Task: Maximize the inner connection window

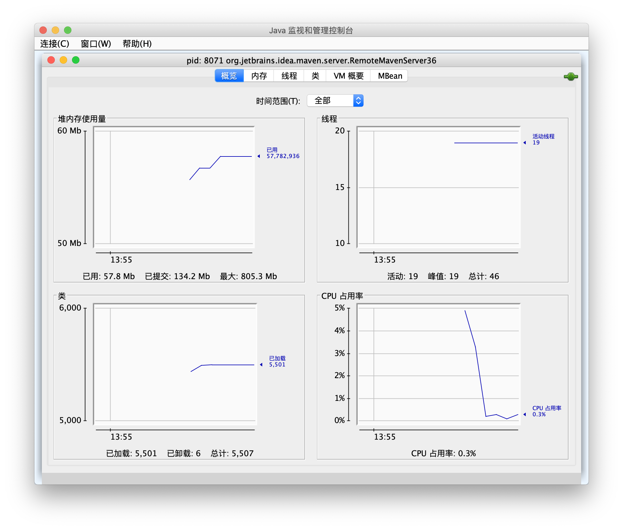Action: click(x=76, y=60)
